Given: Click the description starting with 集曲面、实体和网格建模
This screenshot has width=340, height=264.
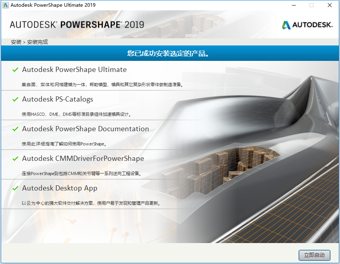Looking at the screenshot, I should (103, 85).
